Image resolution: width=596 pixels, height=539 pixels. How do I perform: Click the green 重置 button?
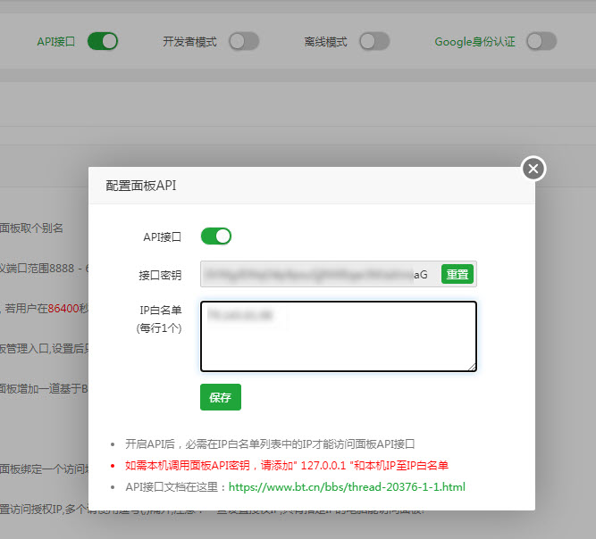point(457,274)
